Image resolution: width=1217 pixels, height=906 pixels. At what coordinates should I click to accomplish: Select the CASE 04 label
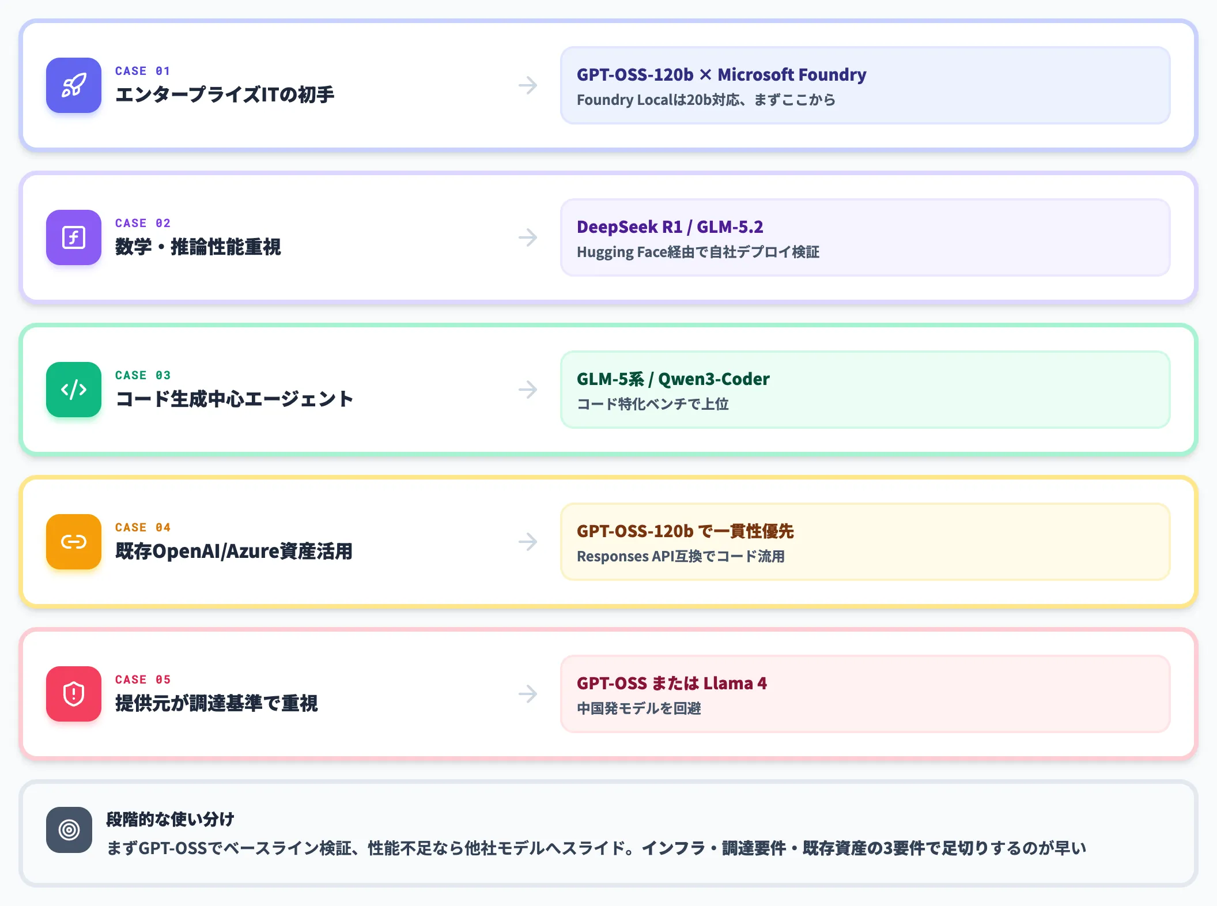(142, 527)
